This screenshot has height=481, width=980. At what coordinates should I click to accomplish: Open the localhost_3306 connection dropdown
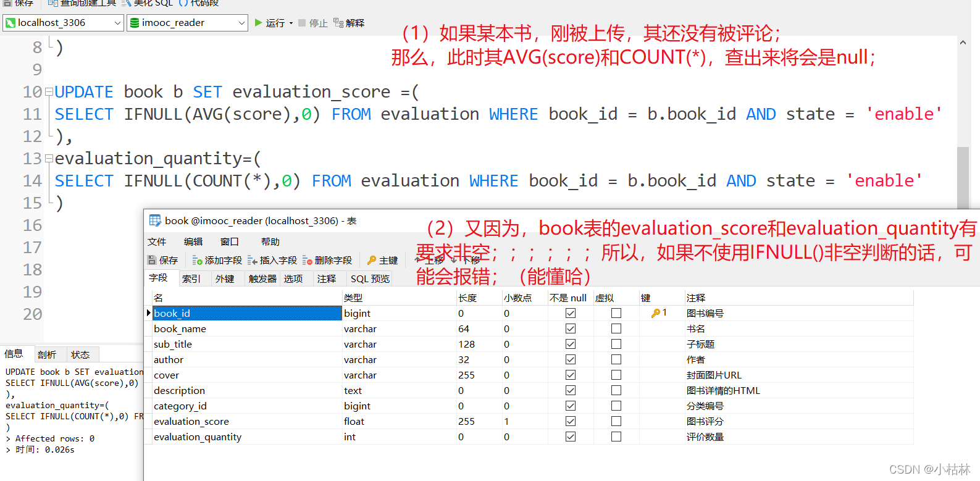click(64, 23)
